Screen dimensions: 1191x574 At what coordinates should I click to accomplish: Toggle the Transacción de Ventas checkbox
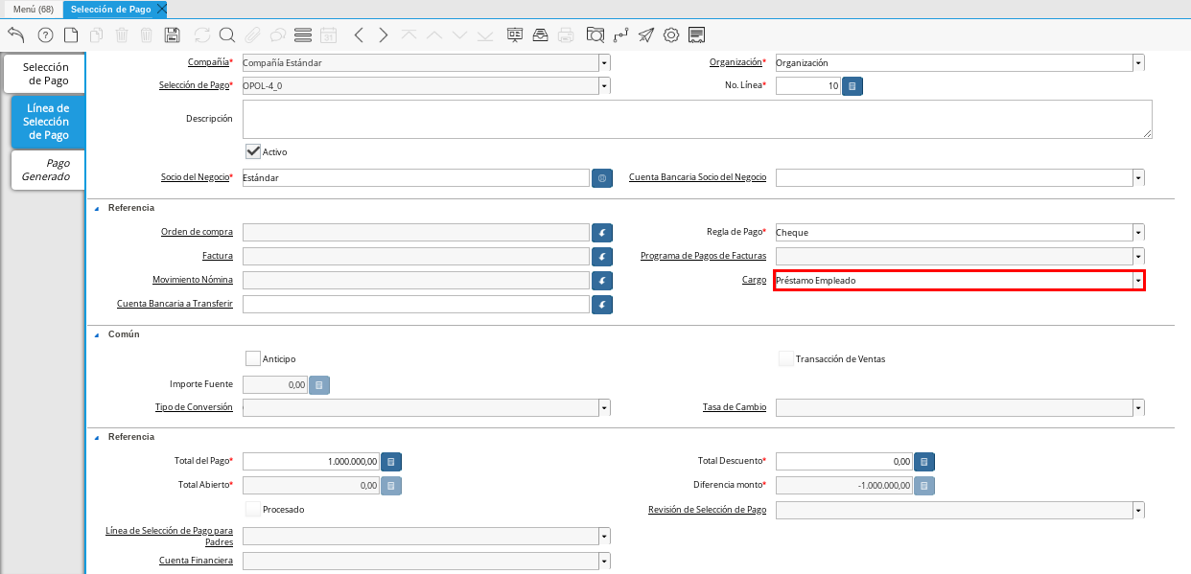pos(786,358)
